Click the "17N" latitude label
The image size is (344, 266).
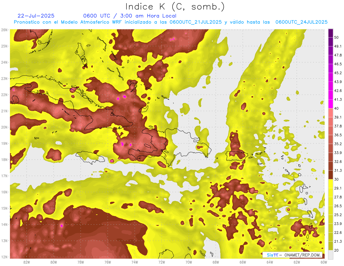click(4, 176)
